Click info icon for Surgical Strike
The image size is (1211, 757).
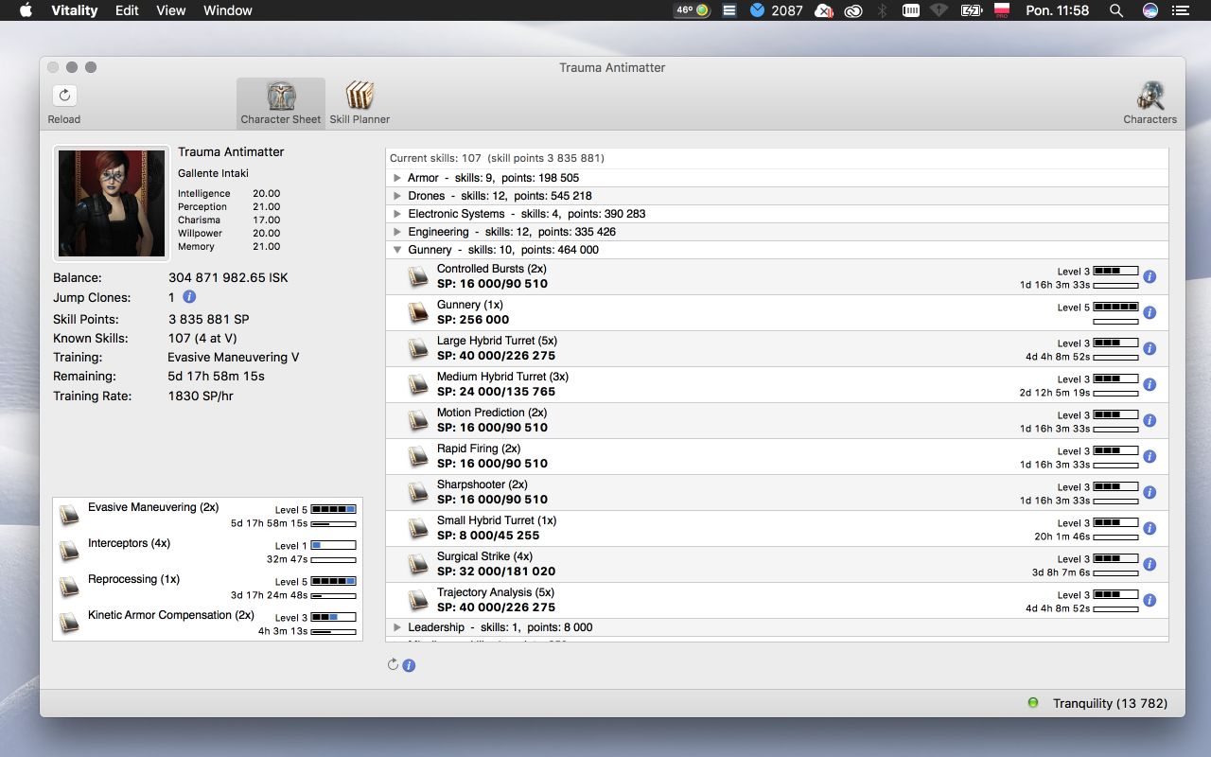1150,565
